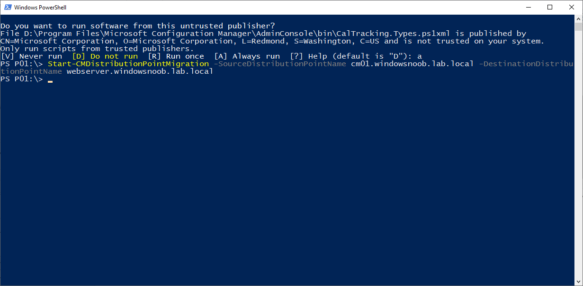Click the [D] Do not run option
The height and width of the screenshot is (286, 583).
pos(105,56)
